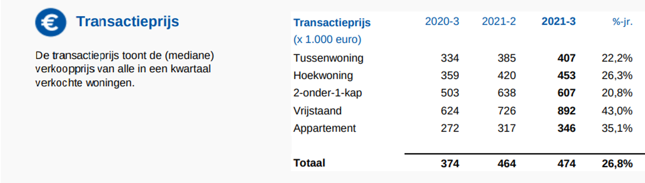Click the blue euro coin icon
The width and height of the screenshot is (645, 183).
coord(51,22)
